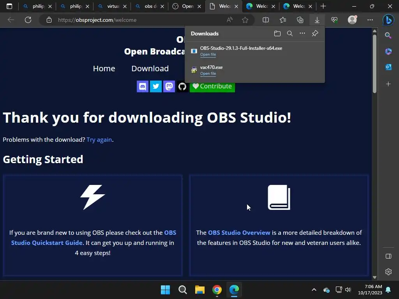The height and width of the screenshot is (299, 399).
Task: Open the Download nav item
Action: (150, 69)
